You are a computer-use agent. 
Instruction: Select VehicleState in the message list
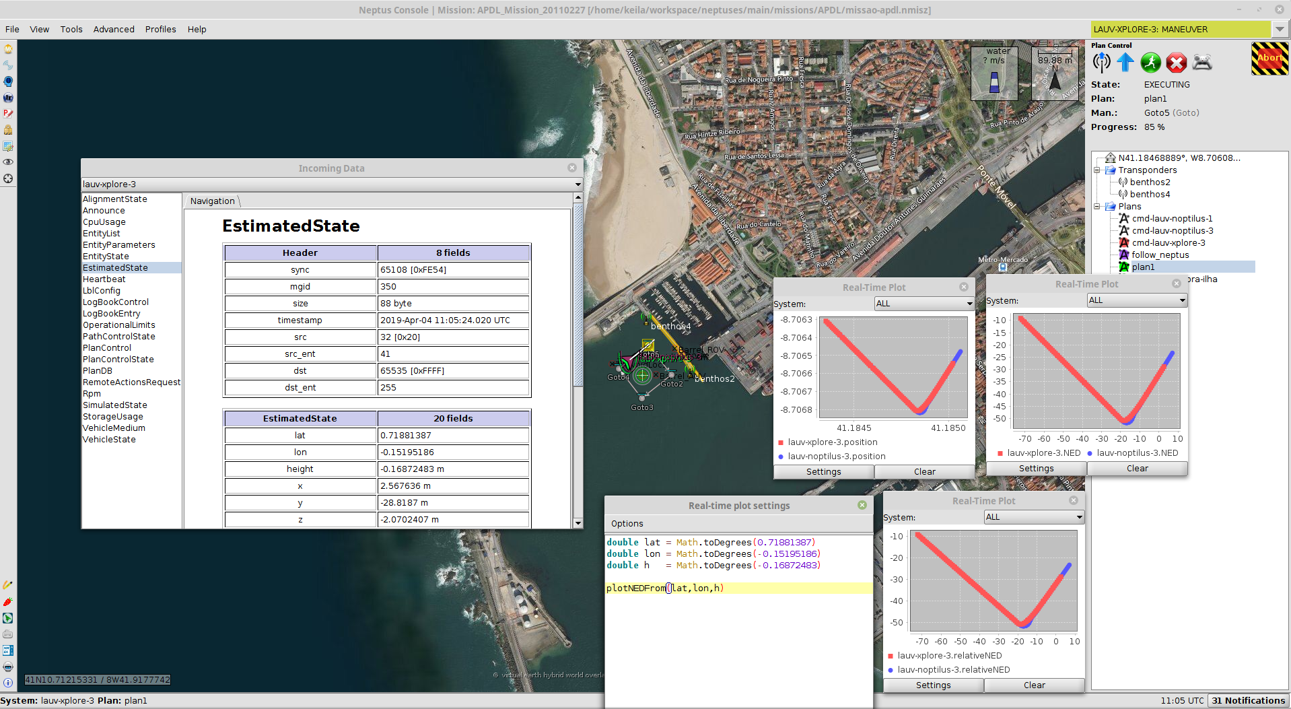pyautogui.click(x=109, y=440)
